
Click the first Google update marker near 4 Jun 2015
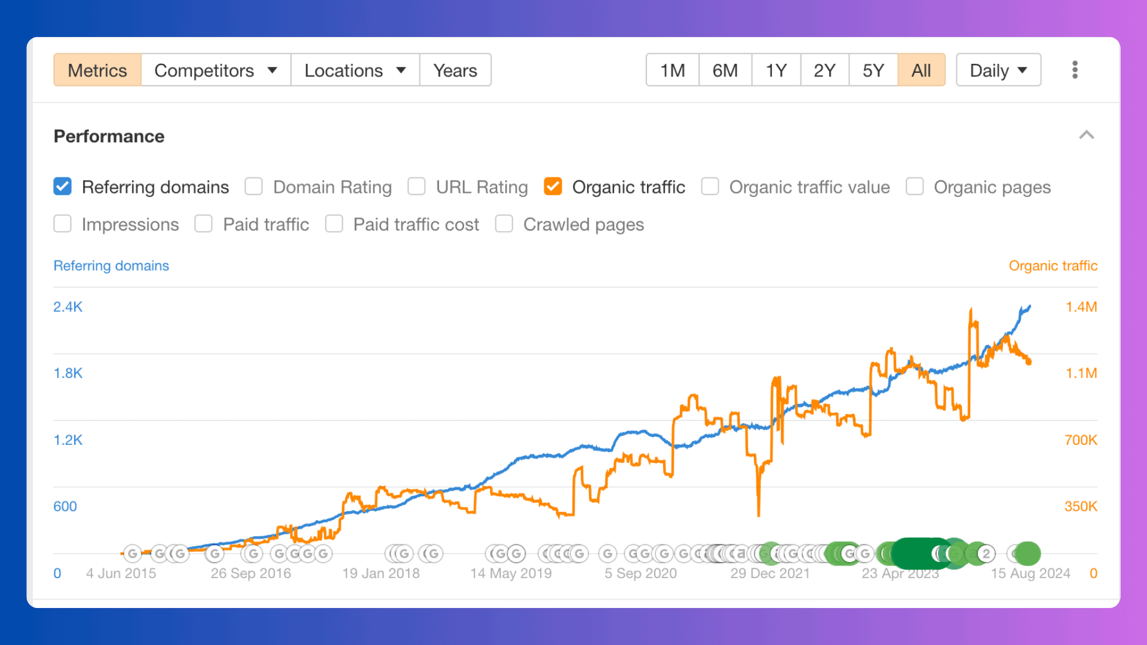[x=133, y=554]
